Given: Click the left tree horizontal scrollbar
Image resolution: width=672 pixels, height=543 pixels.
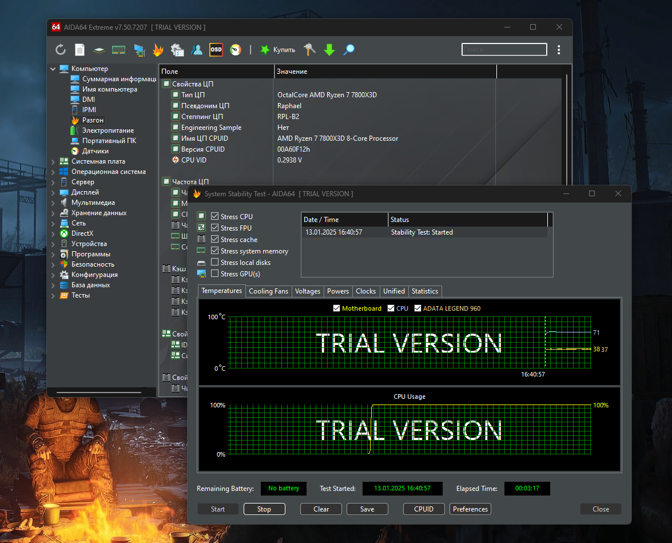Looking at the screenshot, I should 99,392.
